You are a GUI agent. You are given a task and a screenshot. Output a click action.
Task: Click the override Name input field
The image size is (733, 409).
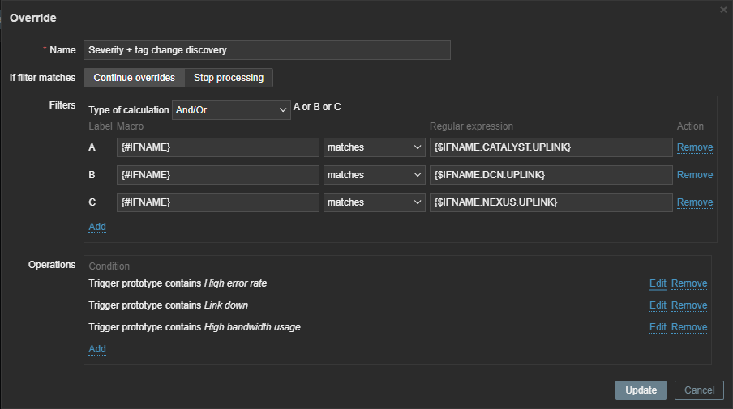point(267,50)
